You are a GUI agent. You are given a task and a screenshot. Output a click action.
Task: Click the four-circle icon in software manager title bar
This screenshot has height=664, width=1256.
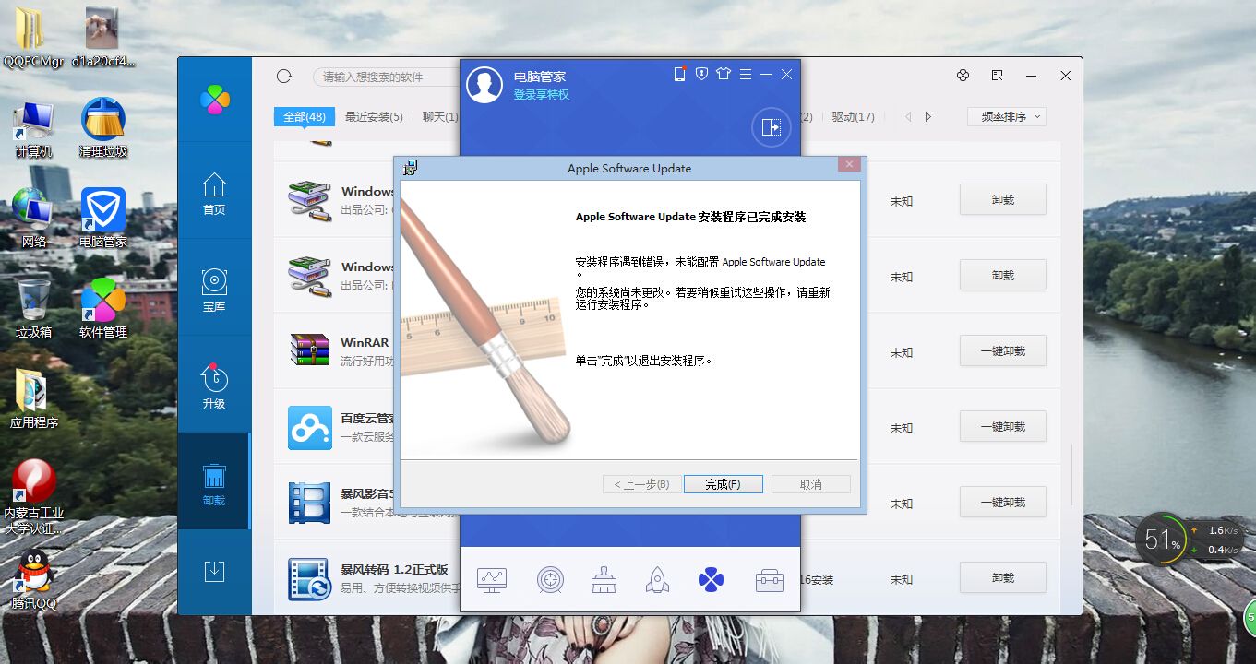tap(963, 76)
